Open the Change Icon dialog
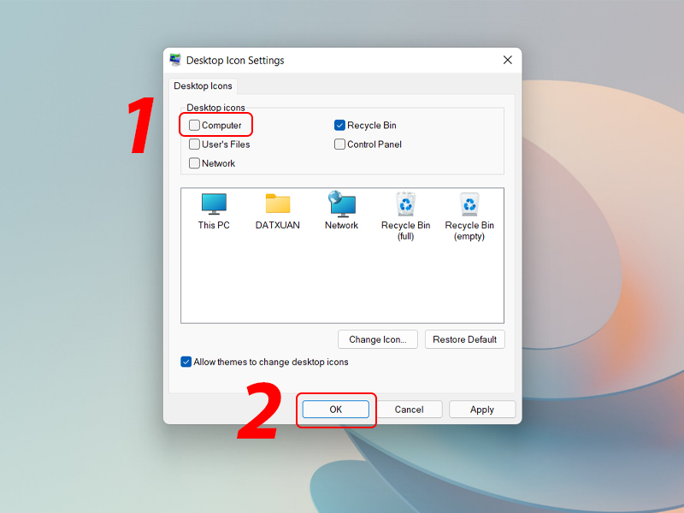This screenshot has height=513, width=684. click(377, 339)
